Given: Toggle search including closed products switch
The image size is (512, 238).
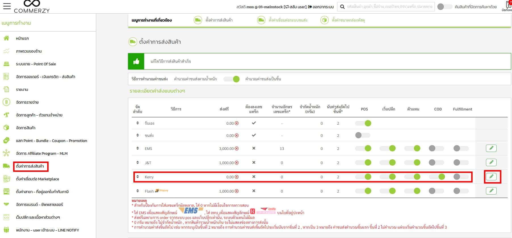Looking at the screenshot, I should [445, 7].
